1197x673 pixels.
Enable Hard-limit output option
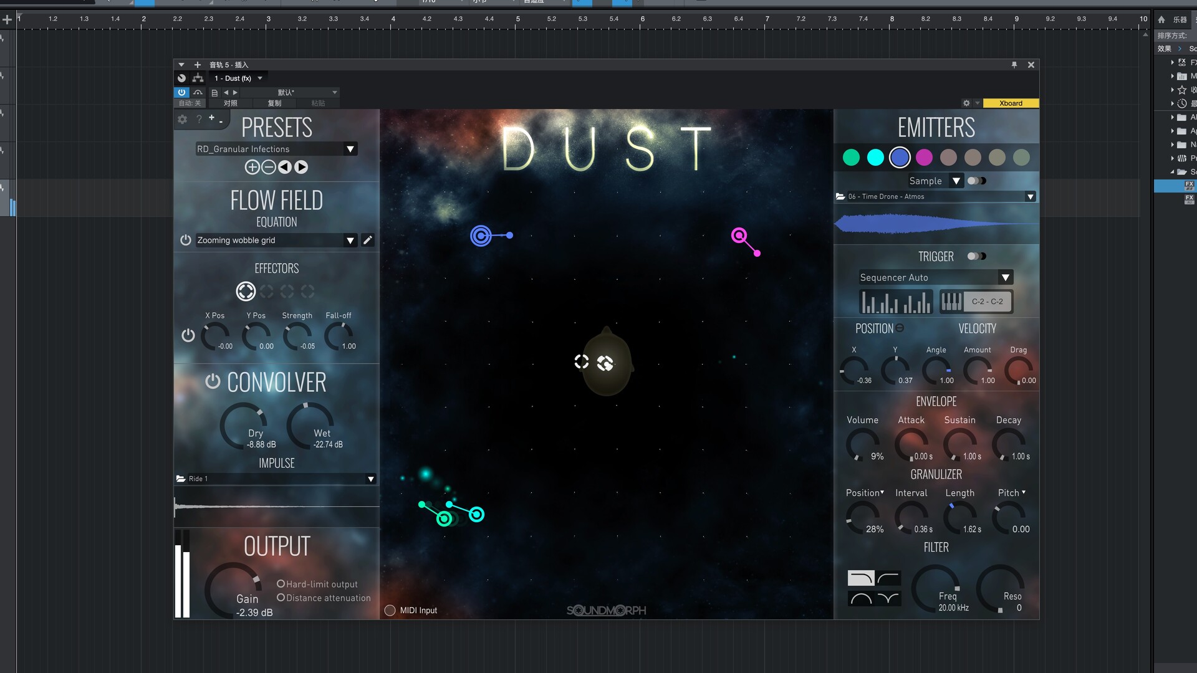[281, 584]
